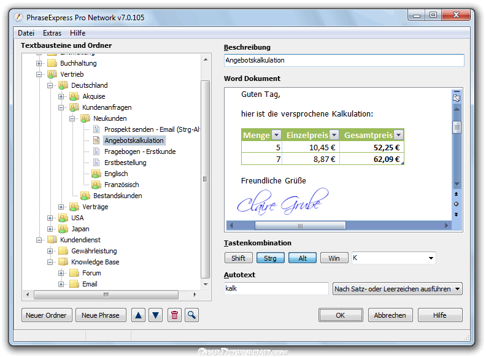Click the Bestandskunden folder icon
Image resolution: width=486 pixels, height=357 pixels.
(85, 196)
